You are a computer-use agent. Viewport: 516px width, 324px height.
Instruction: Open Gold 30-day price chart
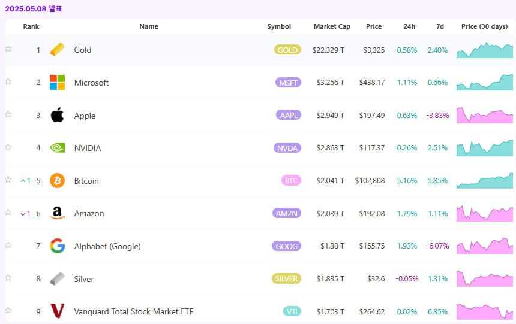pyautogui.click(x=484, y=50)
